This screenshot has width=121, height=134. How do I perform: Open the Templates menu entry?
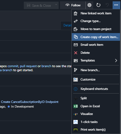pos(96,60)
